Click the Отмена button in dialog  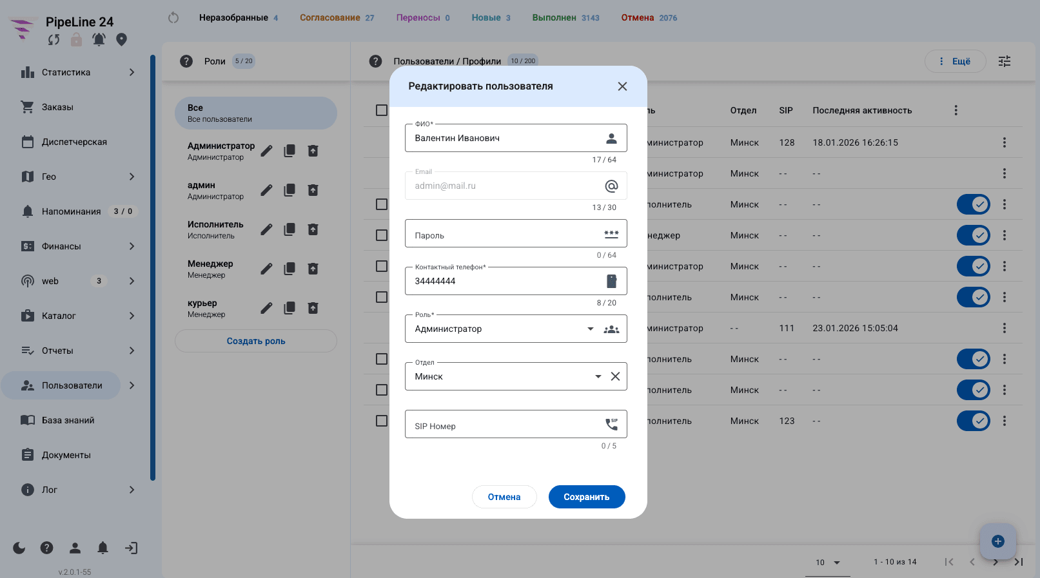(x=504, y=497)
